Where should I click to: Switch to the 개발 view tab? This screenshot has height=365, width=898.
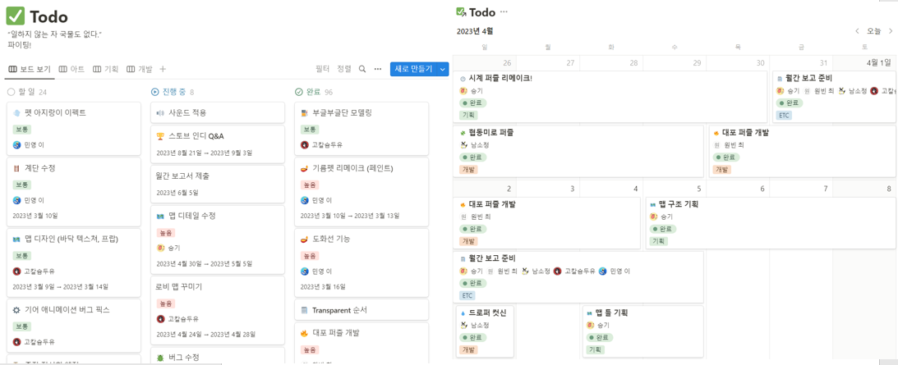pyautogui.click(x=140, y=69)
